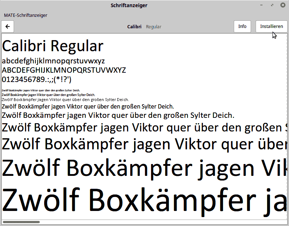Maximize the Schriftanzeiger window

click(x=272, y=5)
